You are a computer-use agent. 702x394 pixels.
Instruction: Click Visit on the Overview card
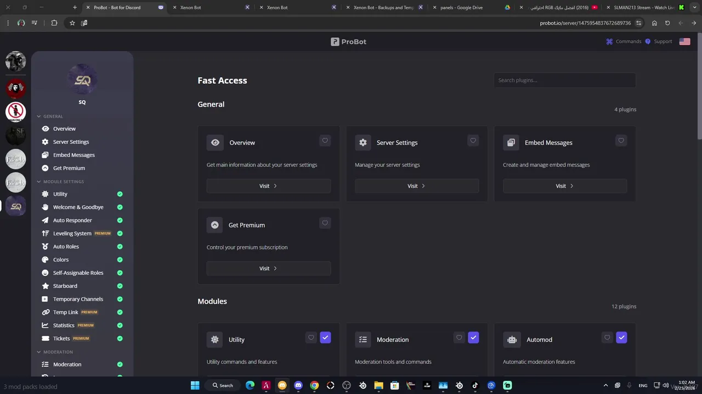click(269, 186)
